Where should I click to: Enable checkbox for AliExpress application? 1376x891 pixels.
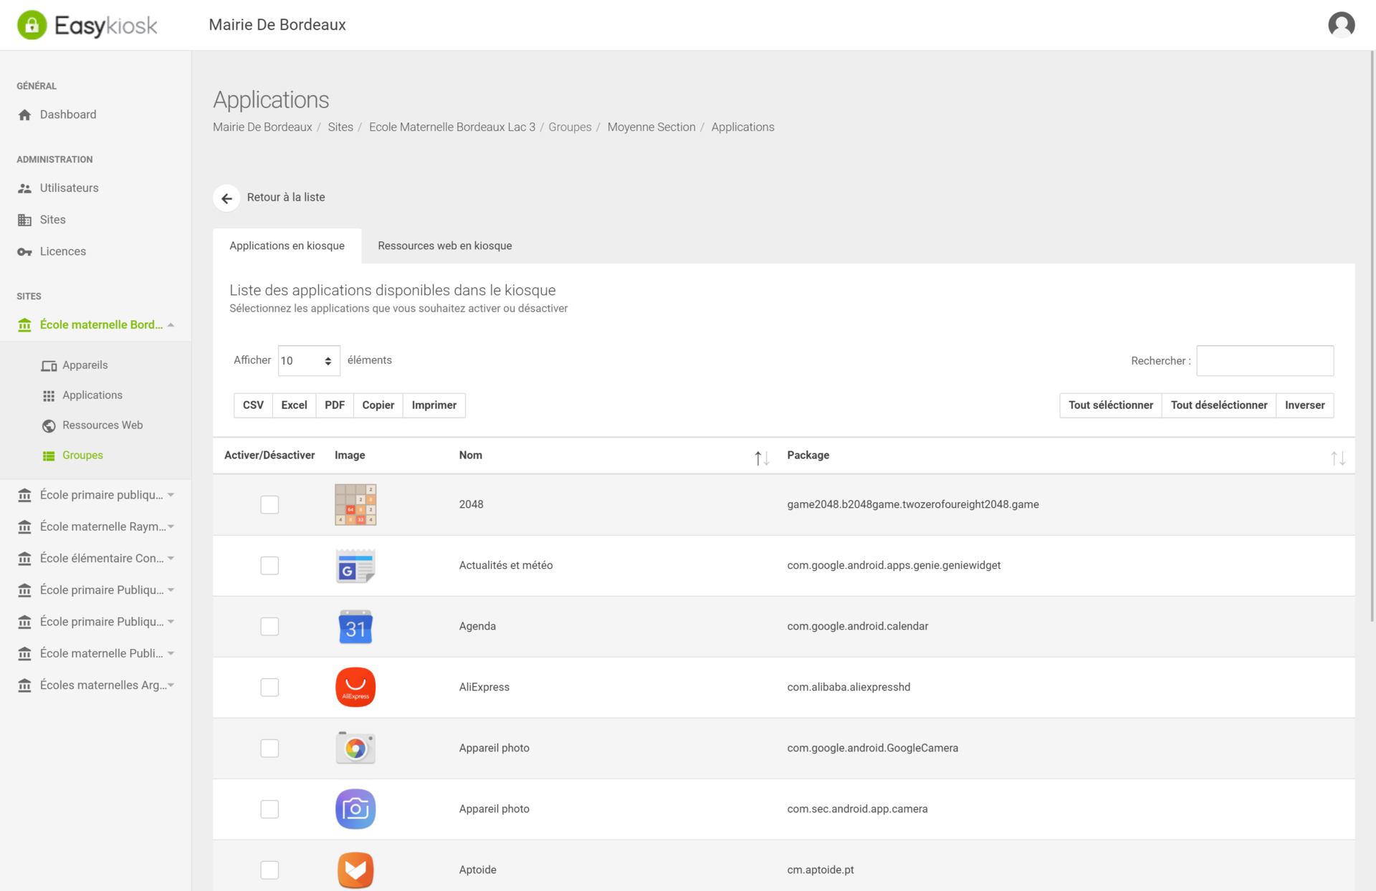[269, 687]
